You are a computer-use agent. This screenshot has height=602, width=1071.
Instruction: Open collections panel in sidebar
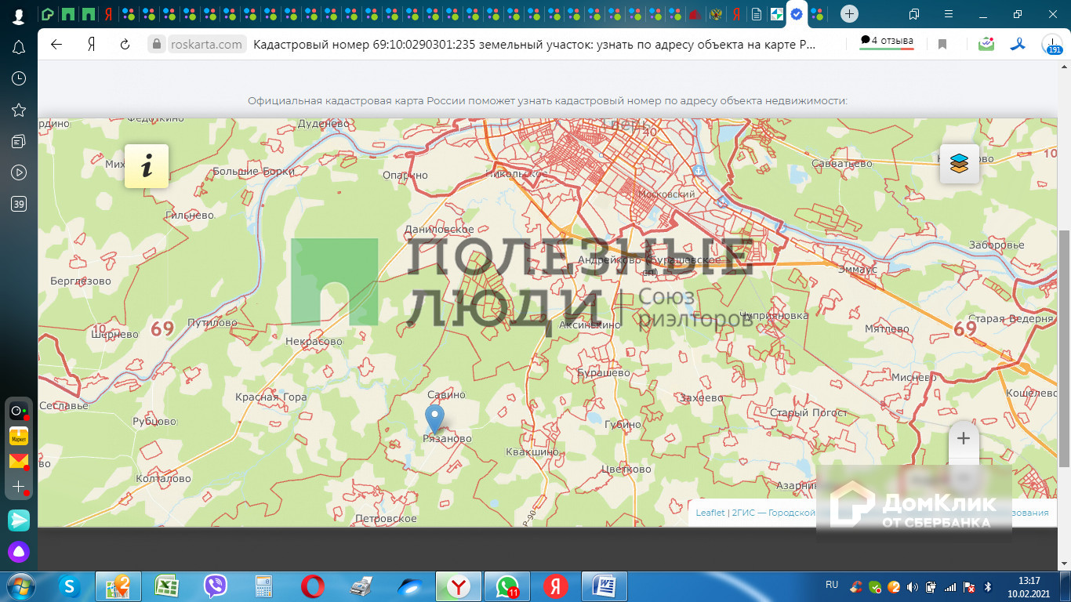coord(19,141)
